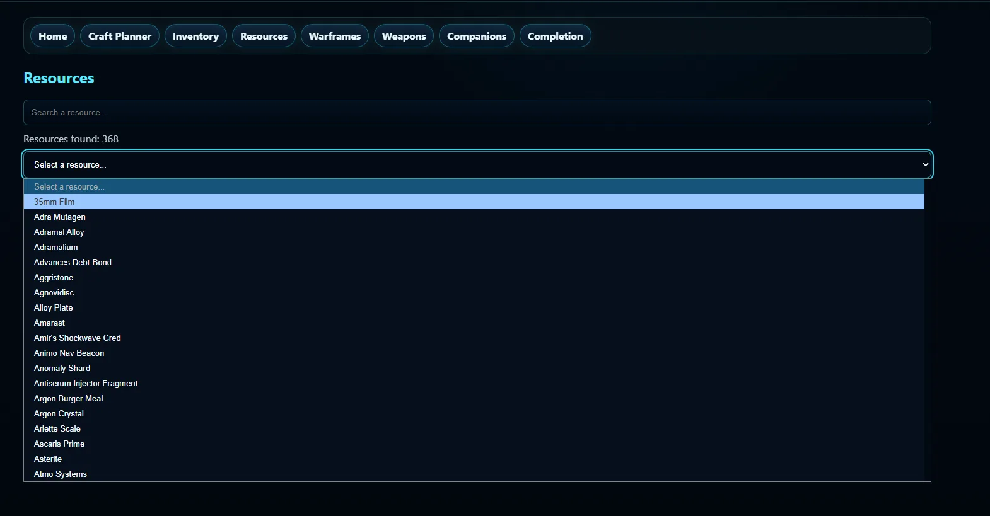Choose Amir's Shockwave Cred option
Screen dimensions: 990x516
[474, 338]
